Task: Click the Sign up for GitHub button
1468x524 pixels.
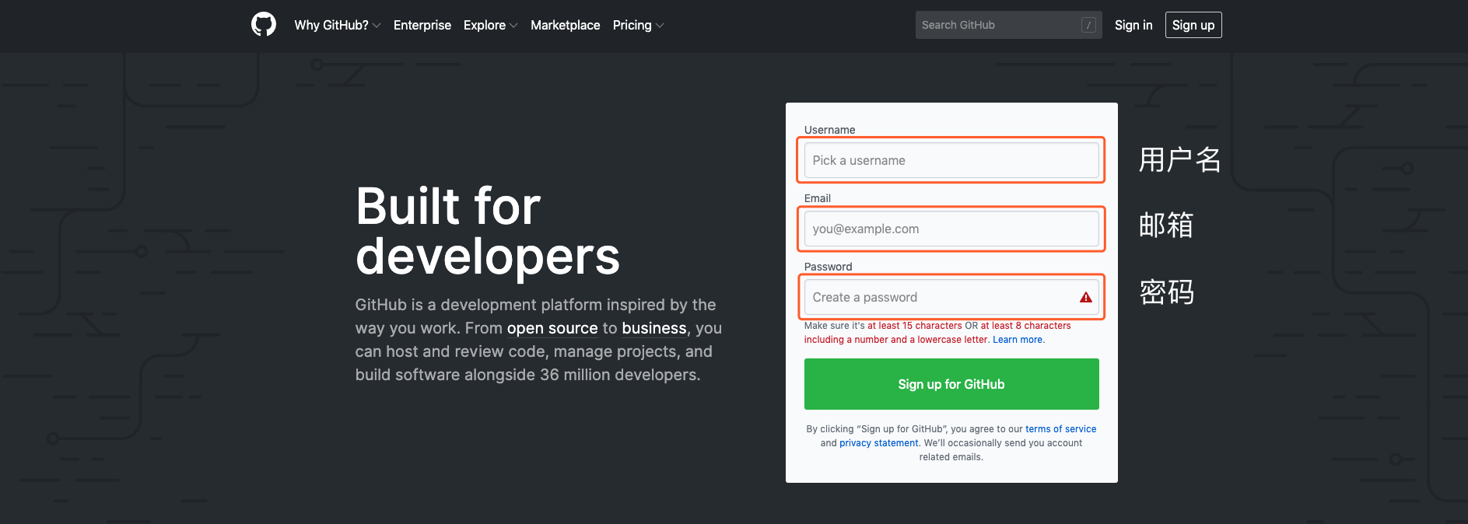Action: click(x=951, y=384)
